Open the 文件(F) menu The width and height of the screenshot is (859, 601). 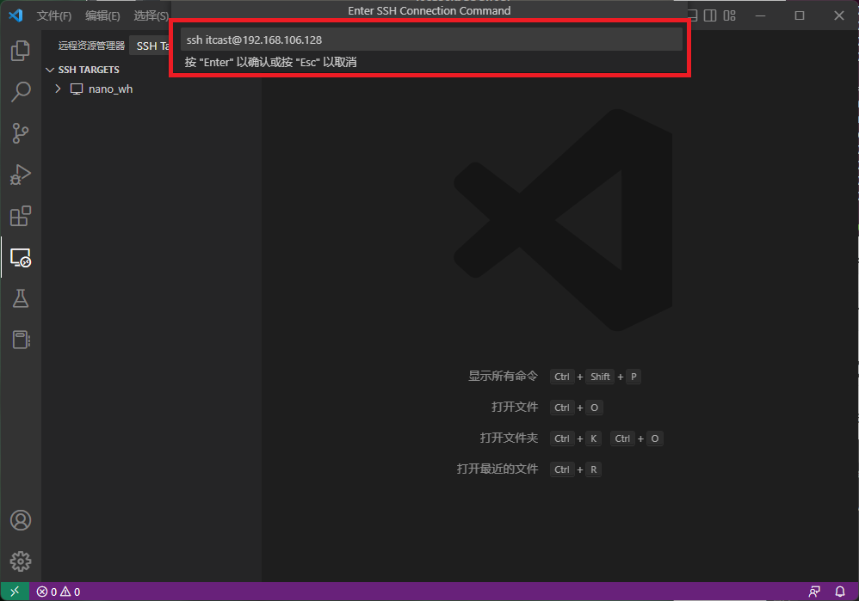pyautogui.click(x=54, y=15)
